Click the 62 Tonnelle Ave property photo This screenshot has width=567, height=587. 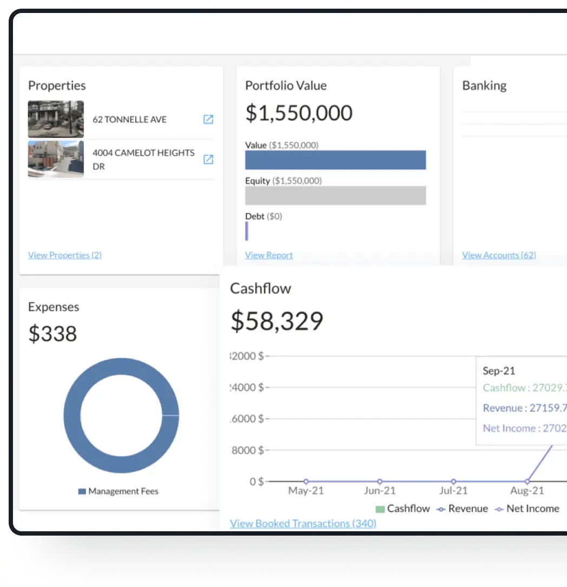pos(56,119)
